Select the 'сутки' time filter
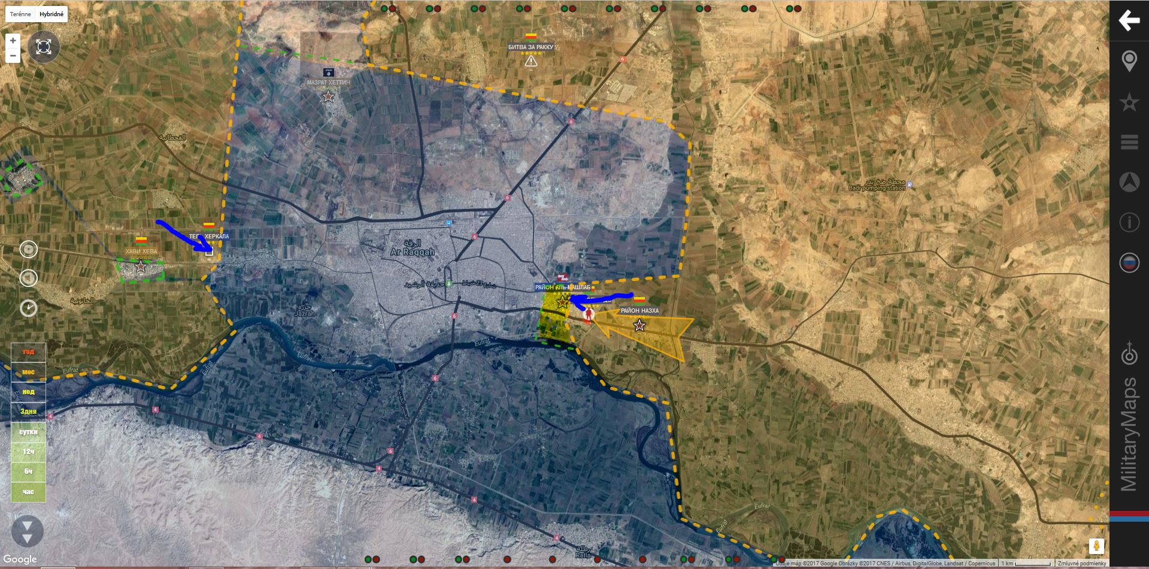Image resolution: width=1149 pixels, height=569 pixels. click(x=28, y=432)
